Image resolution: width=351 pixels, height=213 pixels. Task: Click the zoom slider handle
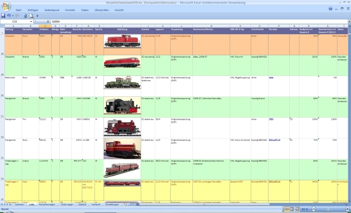(327, 210)
